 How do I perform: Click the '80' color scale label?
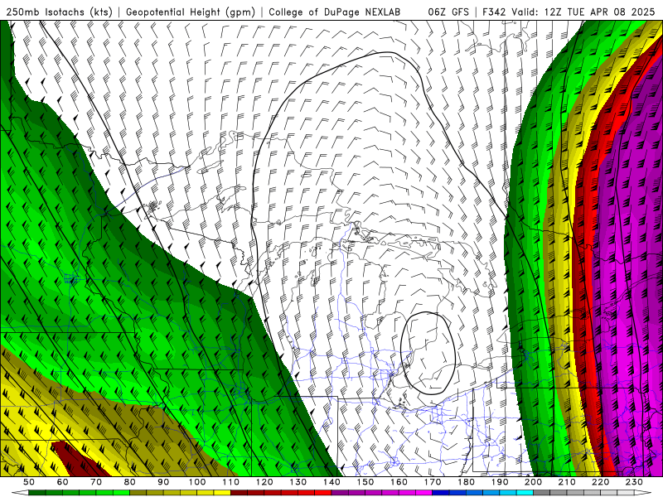[x=130, y=482]
